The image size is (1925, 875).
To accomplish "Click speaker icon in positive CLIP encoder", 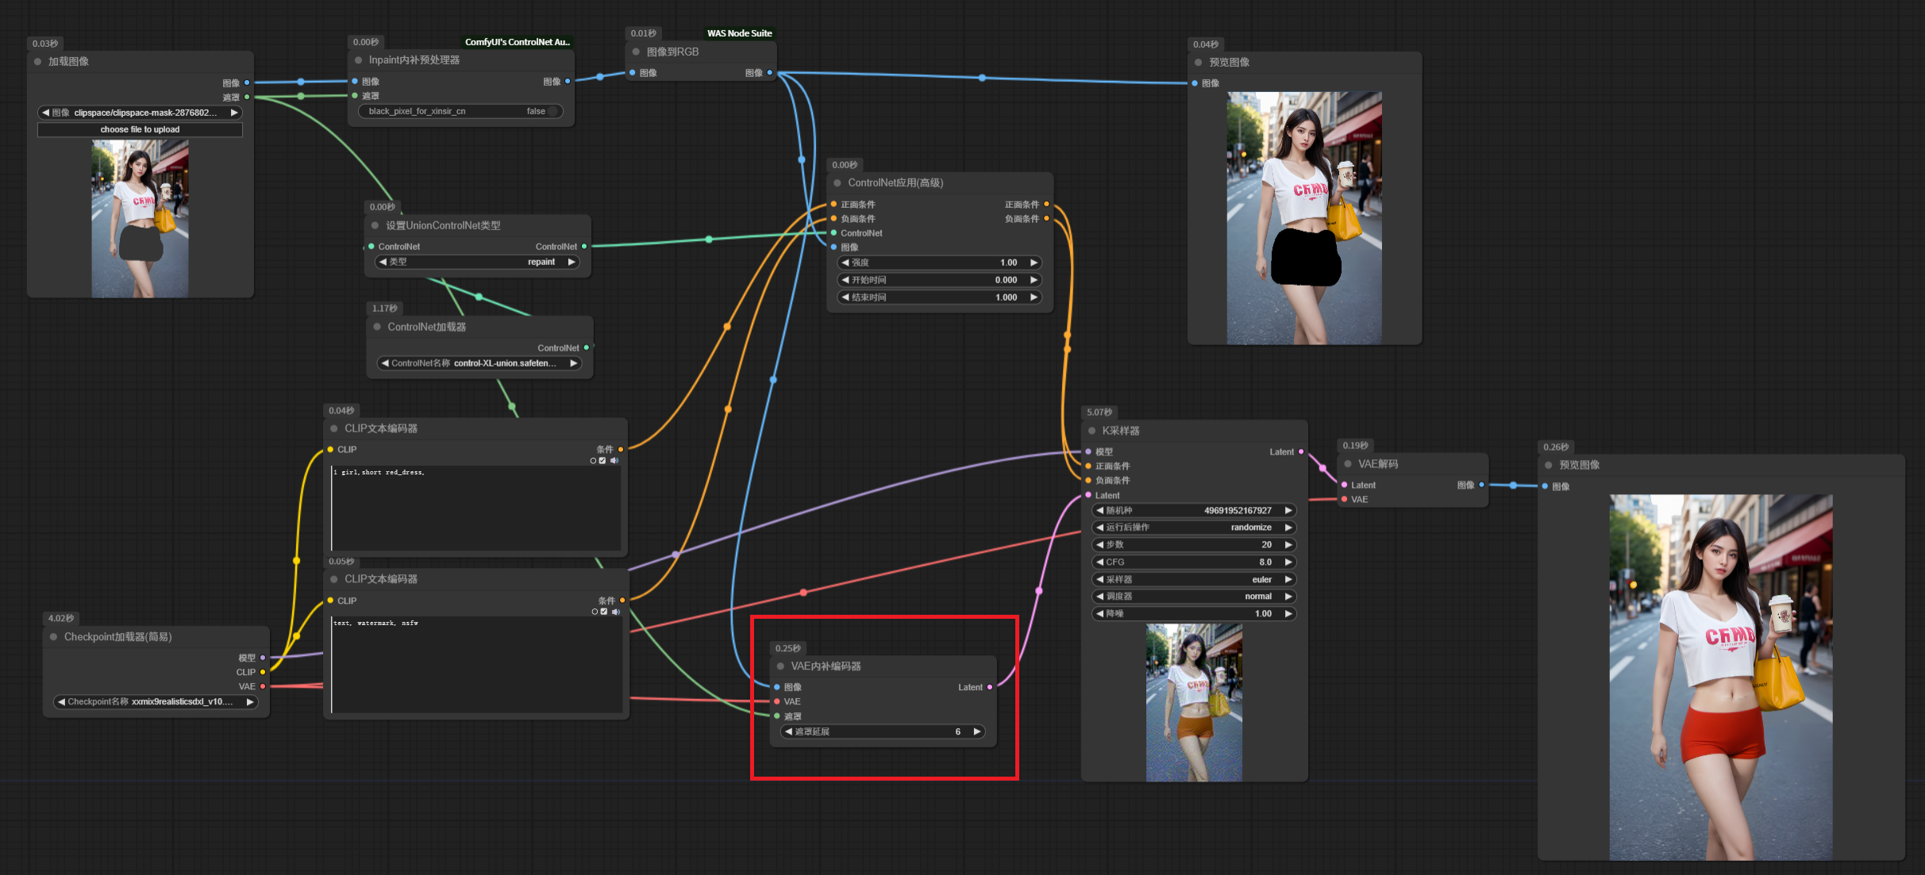I will [614, 461].
